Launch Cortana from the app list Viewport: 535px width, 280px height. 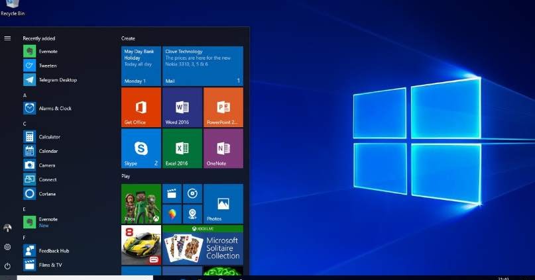tap(40, 194)
